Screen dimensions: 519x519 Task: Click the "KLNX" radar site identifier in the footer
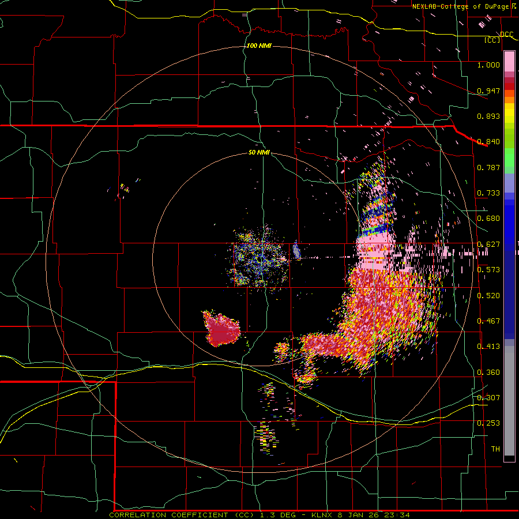pos(322,515)
